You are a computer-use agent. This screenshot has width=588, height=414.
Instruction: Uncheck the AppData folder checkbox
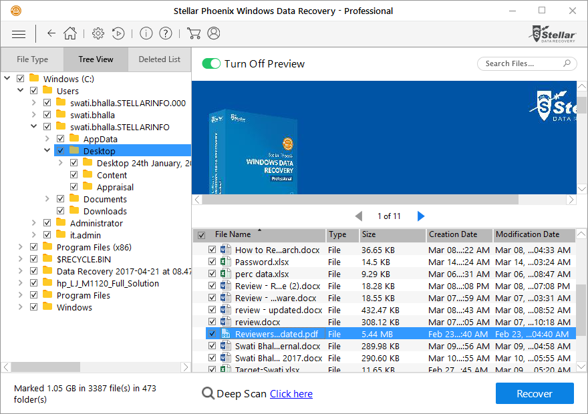(60, 139)
